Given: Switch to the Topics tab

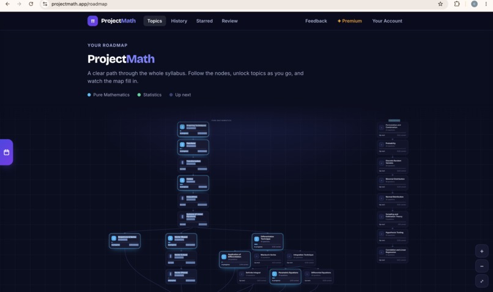Looking at the screenshot, I should pos(155,21).
